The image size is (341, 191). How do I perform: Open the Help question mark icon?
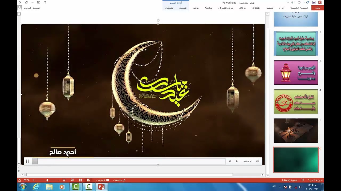click(45, 2)
